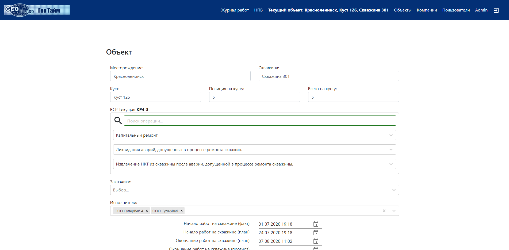The width and height of the screenshot is (509, 250).
Task: Click the Начало работ на скважине (факт) label
Action: [217, 224]
